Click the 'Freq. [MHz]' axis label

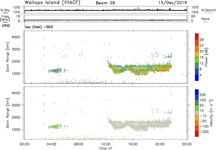[5, 18]
